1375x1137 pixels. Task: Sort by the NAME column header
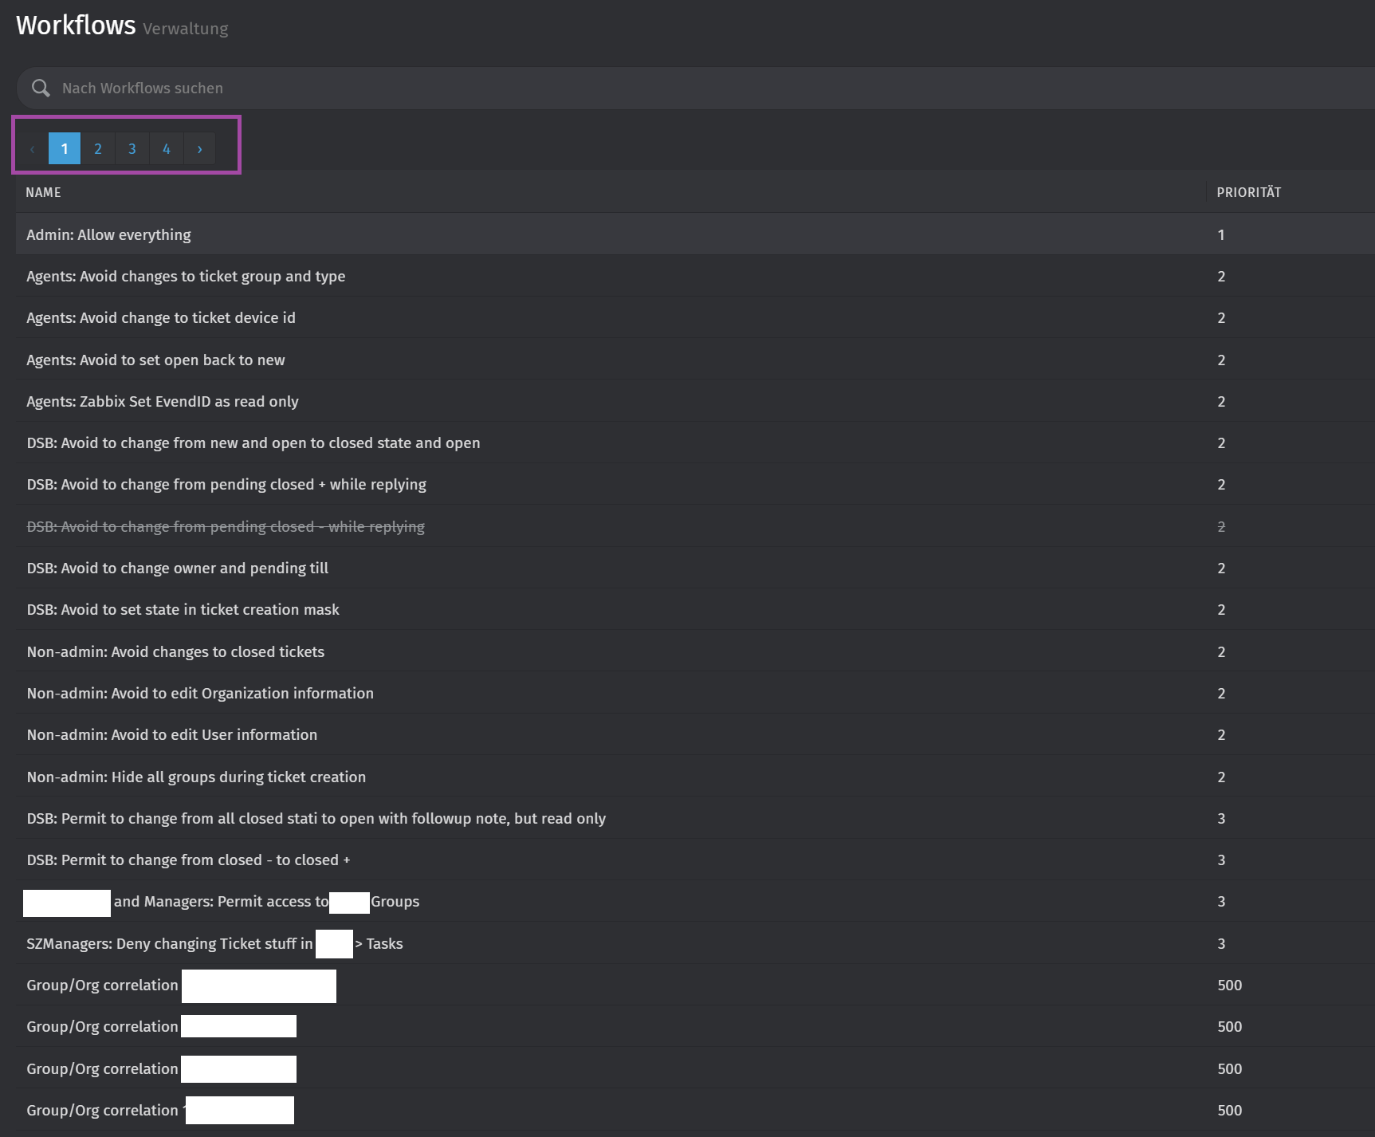[x=43, y=192]
